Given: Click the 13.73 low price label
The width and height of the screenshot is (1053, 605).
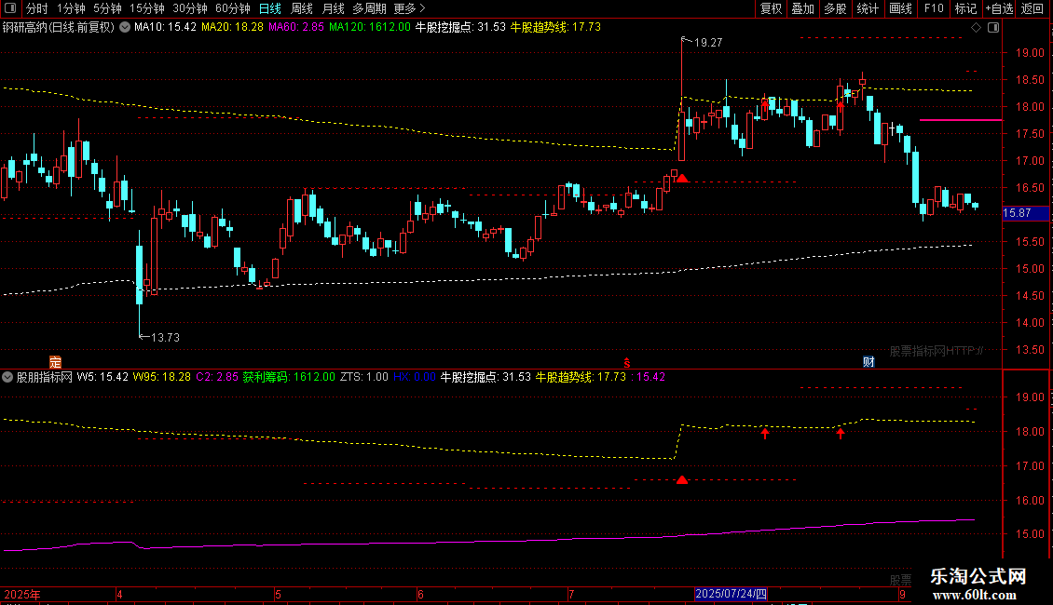Looking at the screenshot, I should coord(165,337).
